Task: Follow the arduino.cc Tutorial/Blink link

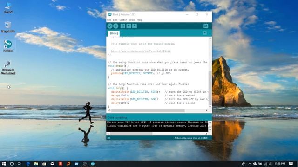Action: [x=141, y=51]
